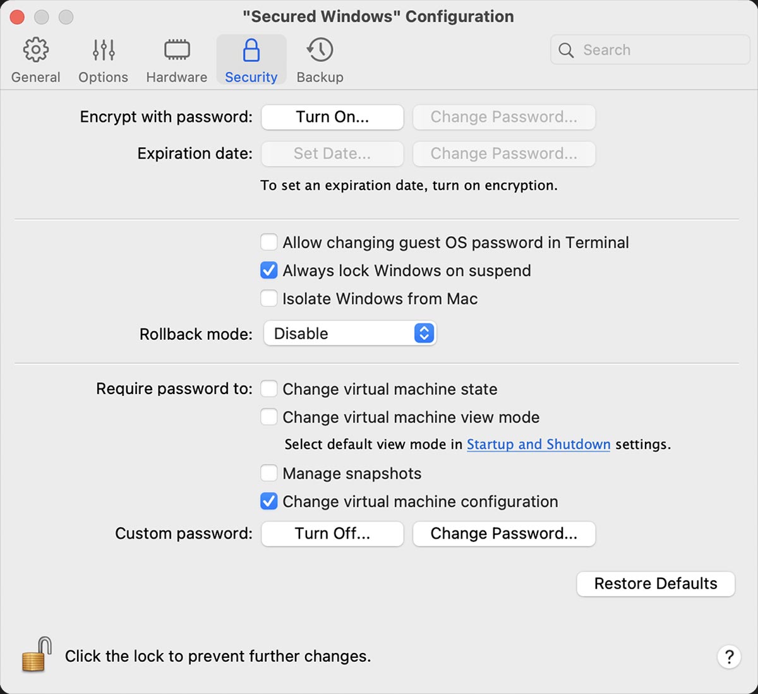Click the search magnifier icon

coord(566,50)
